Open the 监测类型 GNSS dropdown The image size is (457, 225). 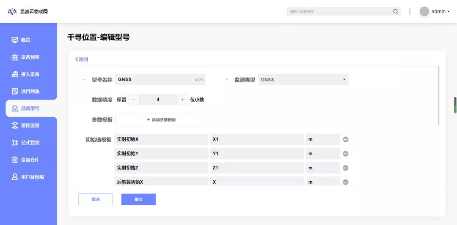[303, 80]
